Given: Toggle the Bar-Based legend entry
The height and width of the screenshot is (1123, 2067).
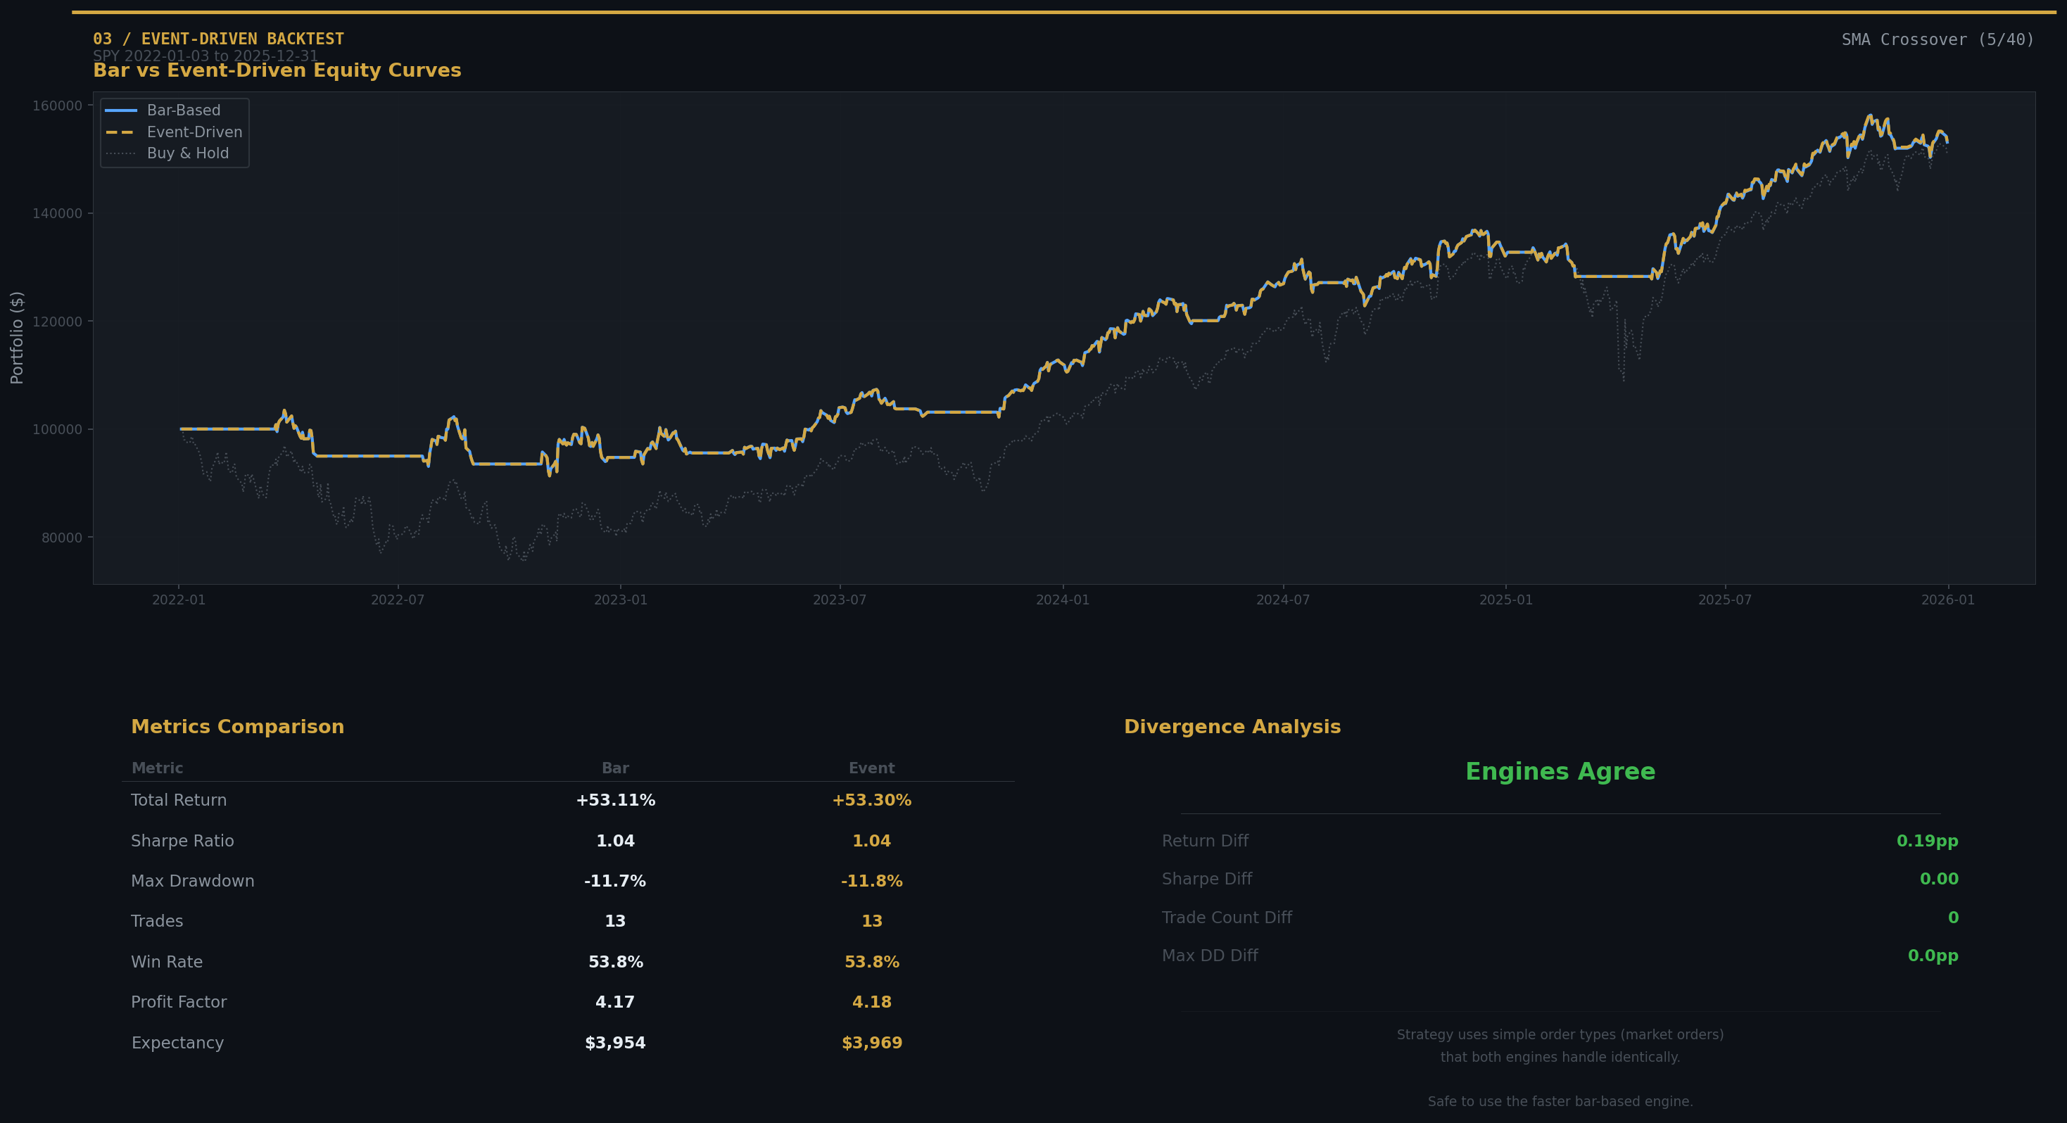Looking at the screenshot, I should (182, 110).
